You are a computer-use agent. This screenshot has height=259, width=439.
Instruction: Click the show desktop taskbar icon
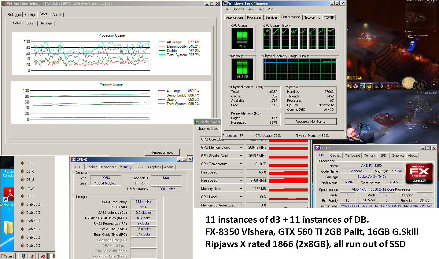(23, 256)
